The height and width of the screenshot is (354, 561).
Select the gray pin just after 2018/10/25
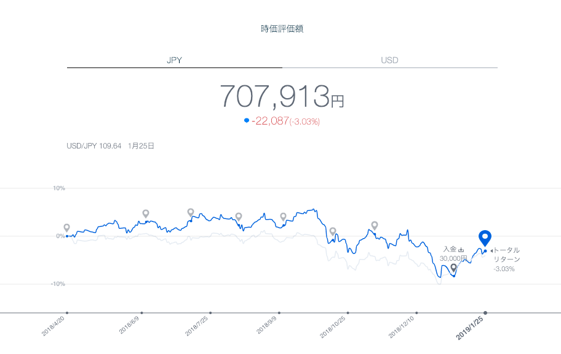click(374, 225)
